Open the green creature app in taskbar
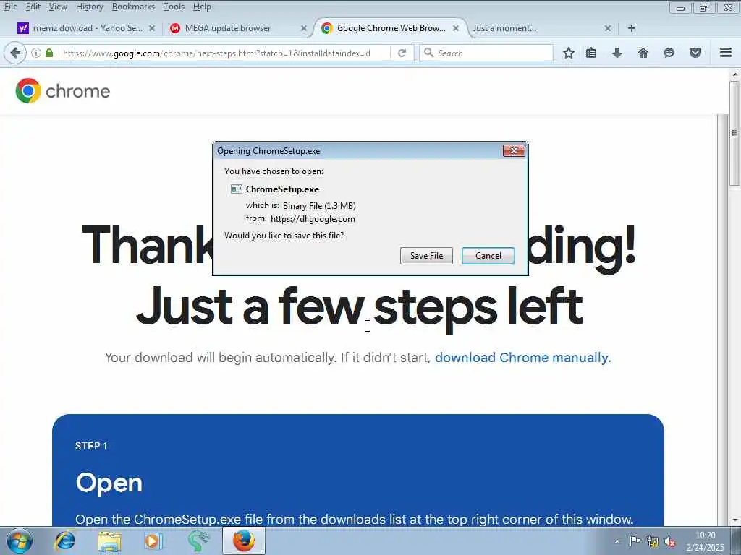This screenshot has width=741, height=555. [x=198, y=541]
